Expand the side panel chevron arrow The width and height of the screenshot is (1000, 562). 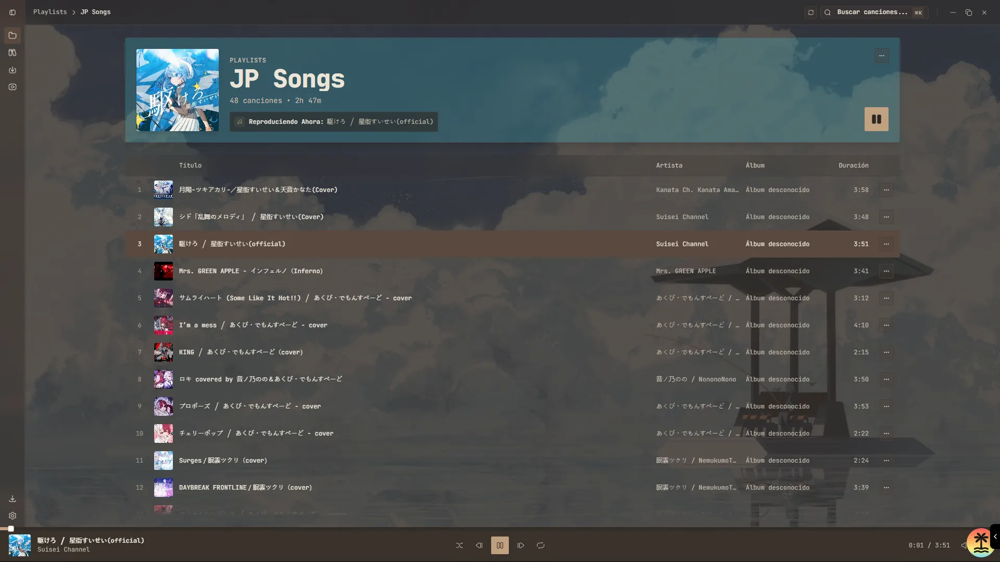pyautogui.click(x=995, y=537)
